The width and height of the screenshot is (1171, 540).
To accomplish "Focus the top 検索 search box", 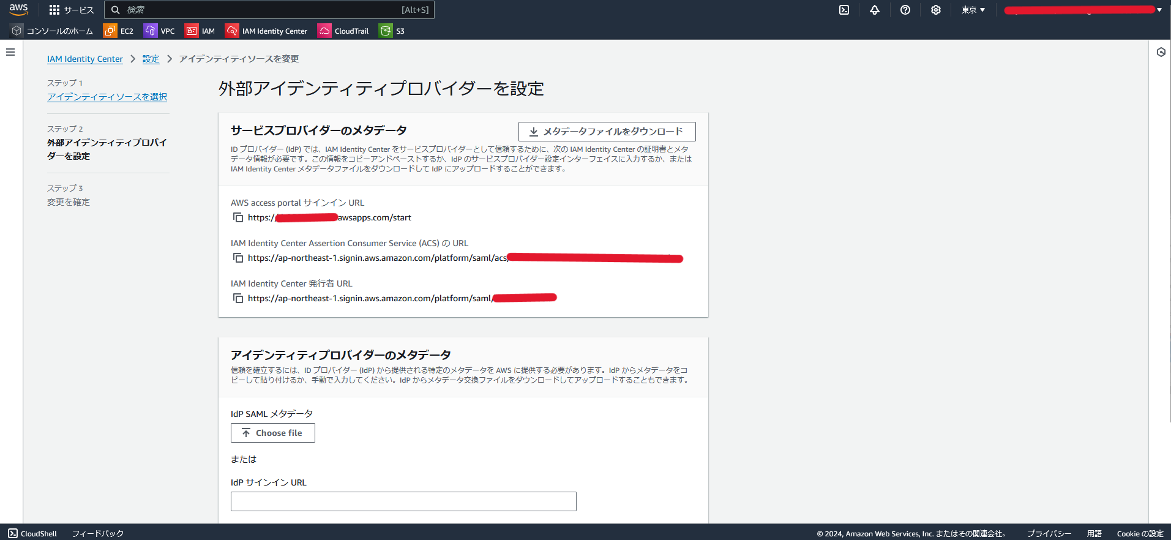I will pyautogui.click(x=269, y=10).
